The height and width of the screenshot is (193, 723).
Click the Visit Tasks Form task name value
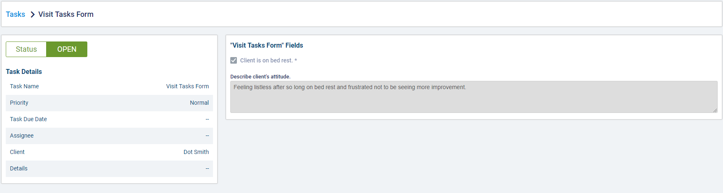(x=187, y=86)
